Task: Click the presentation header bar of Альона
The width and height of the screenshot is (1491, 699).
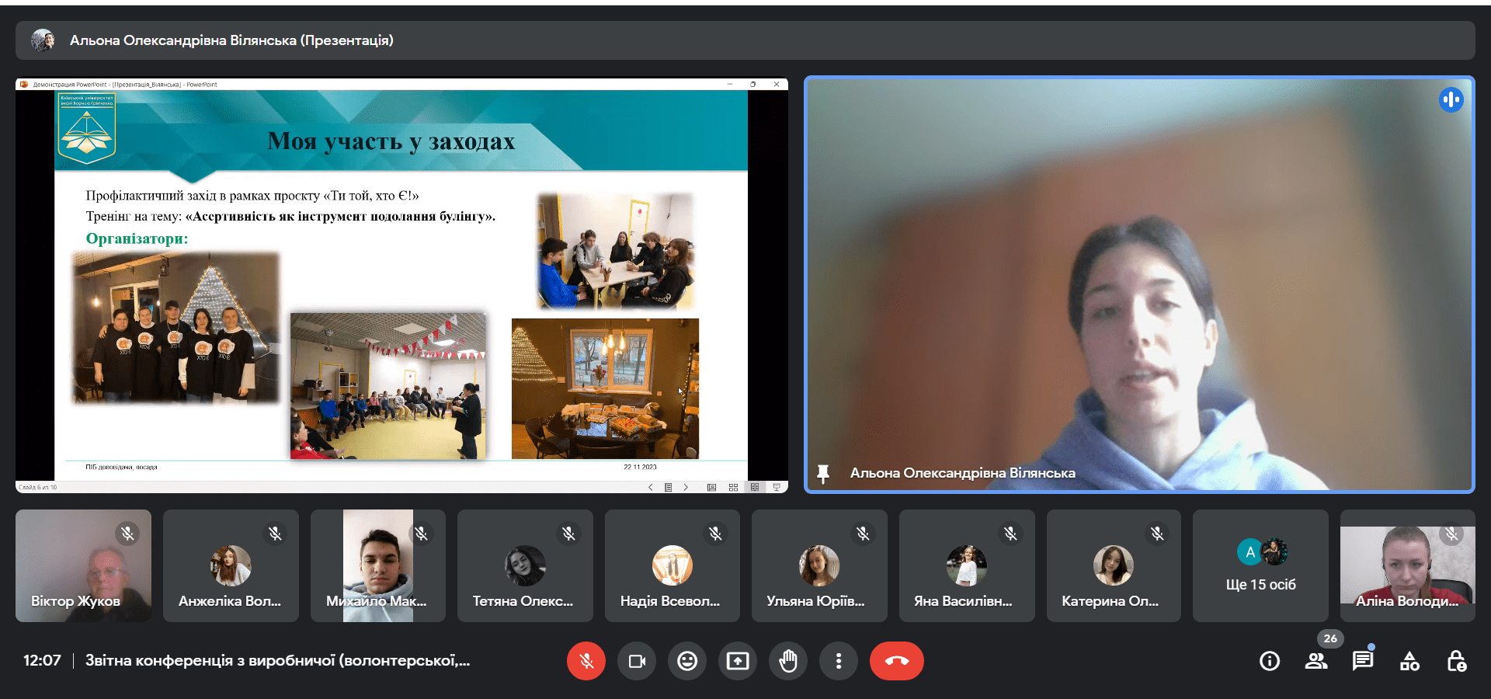Action: 745,40
